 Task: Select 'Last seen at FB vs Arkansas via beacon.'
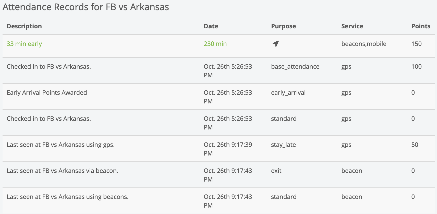62,171
